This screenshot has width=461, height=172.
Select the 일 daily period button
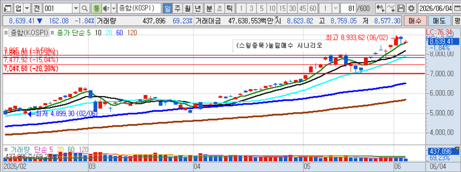pos(167,8)
